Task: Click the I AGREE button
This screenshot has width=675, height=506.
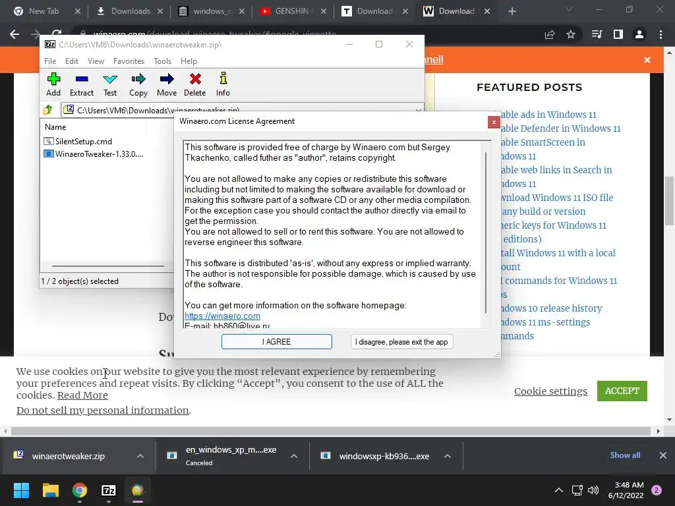Action: pyautogui.click(x=276, y=342)
